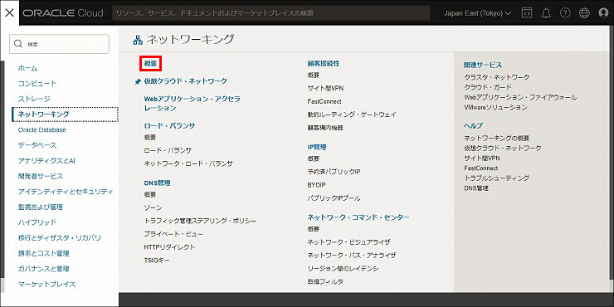Image resolution: width=614 pixels, height=307 pixels.
Task: Select ガバナンスと管理 in the left menu
Action: 43,269
